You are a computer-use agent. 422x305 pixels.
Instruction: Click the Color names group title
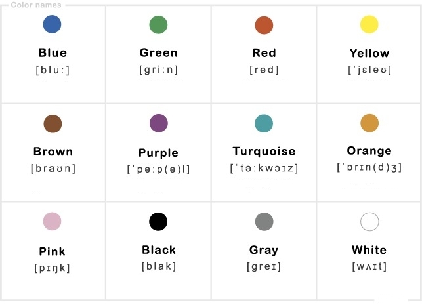(x=36, y=5)
